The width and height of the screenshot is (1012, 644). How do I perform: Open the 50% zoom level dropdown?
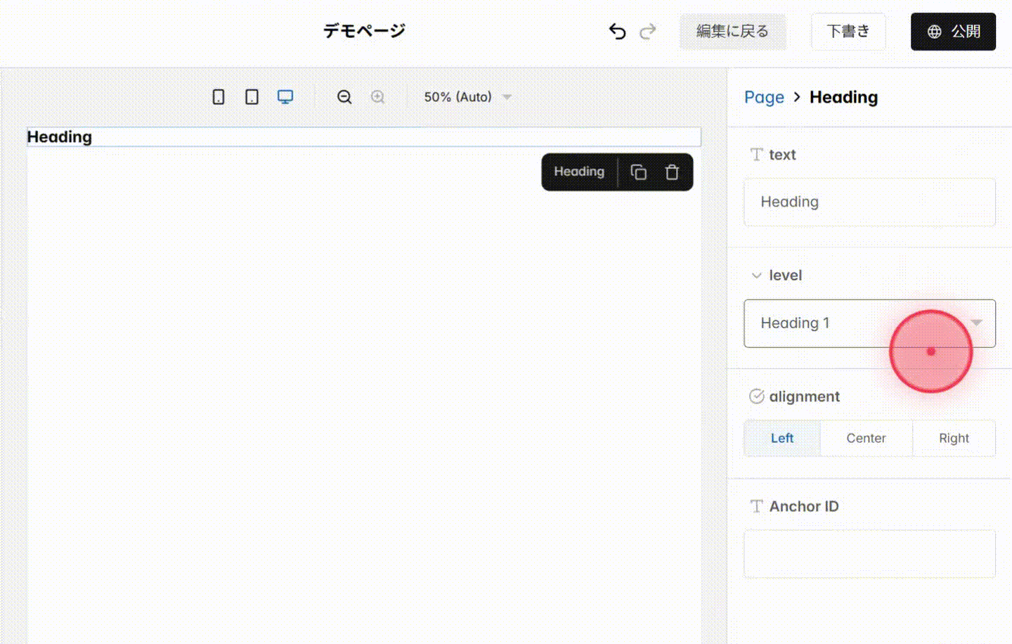click(467, 96)
